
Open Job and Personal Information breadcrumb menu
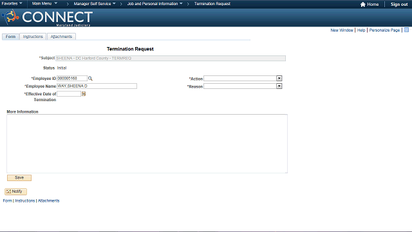pos(154,4)
